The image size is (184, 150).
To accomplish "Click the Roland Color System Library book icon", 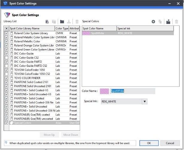I will [12, 33].
